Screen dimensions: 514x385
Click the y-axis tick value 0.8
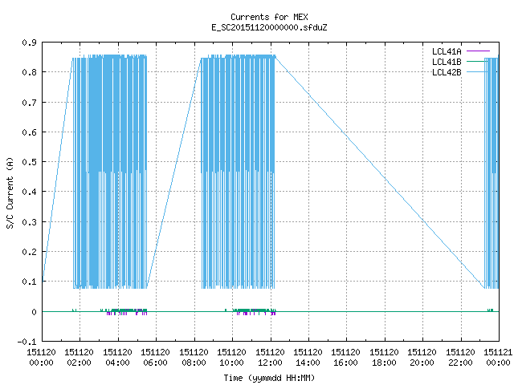(29, 72)
